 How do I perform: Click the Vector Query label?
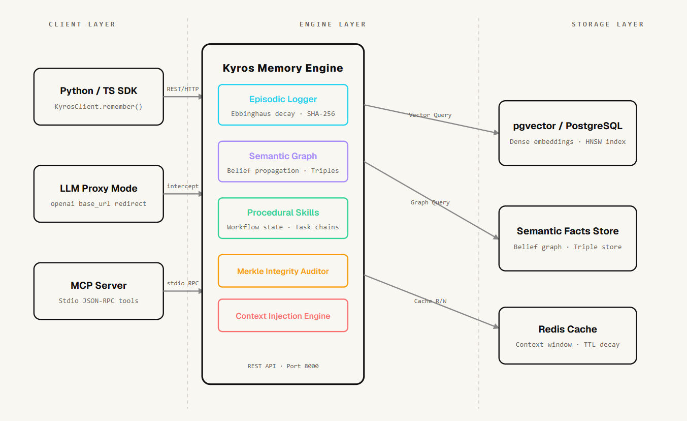[430, 115]
